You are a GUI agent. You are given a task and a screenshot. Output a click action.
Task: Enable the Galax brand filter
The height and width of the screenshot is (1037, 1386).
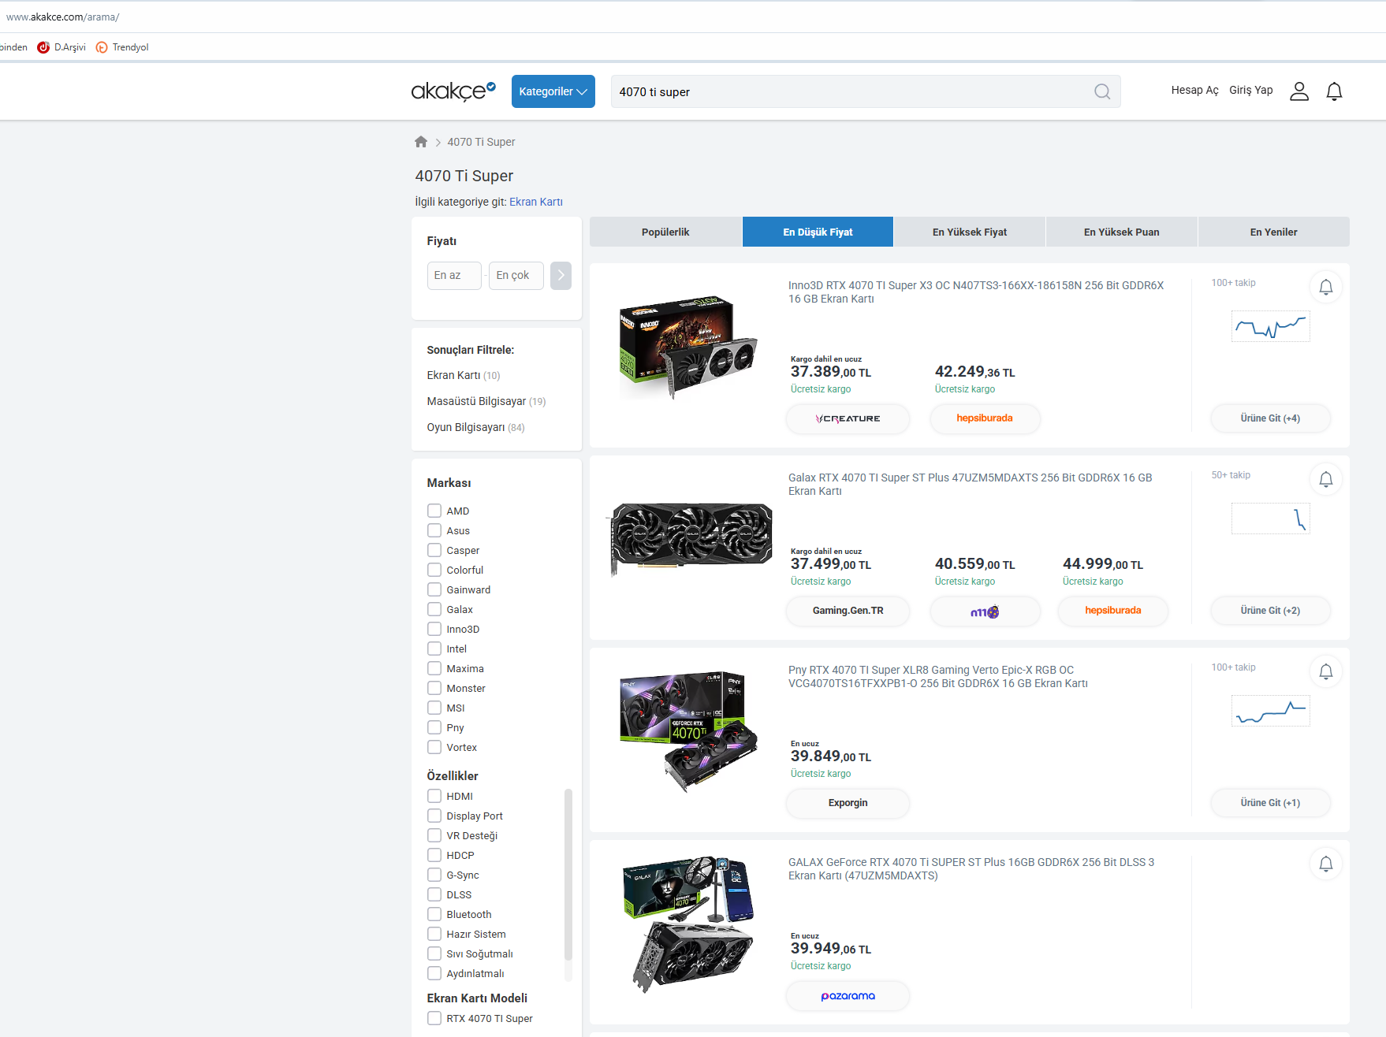point(434,609)
